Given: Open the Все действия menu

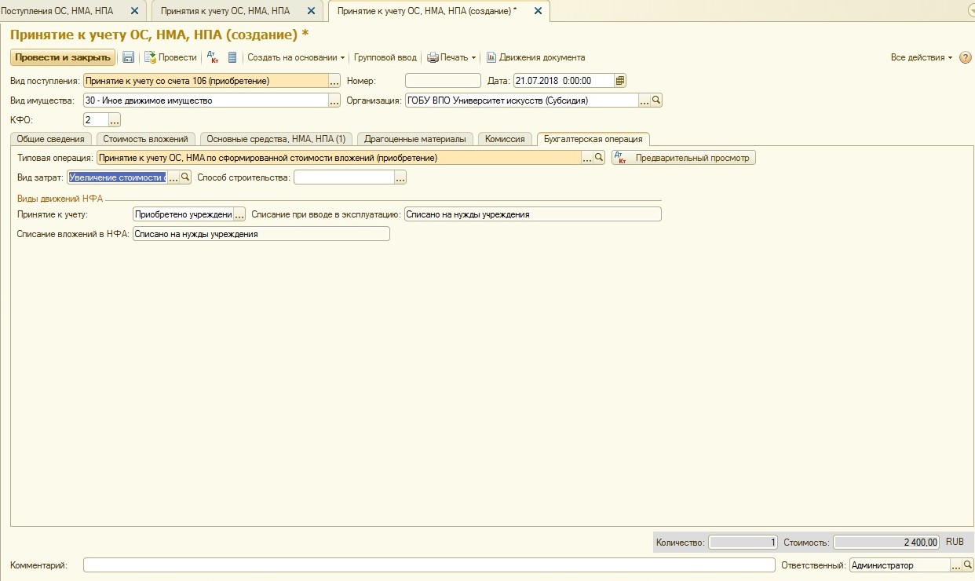Looking at the screenshot, I should [921, 57].
